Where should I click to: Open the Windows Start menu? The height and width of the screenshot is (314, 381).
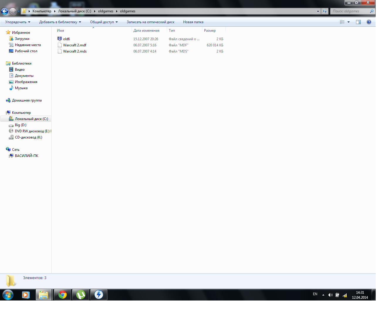8,295
